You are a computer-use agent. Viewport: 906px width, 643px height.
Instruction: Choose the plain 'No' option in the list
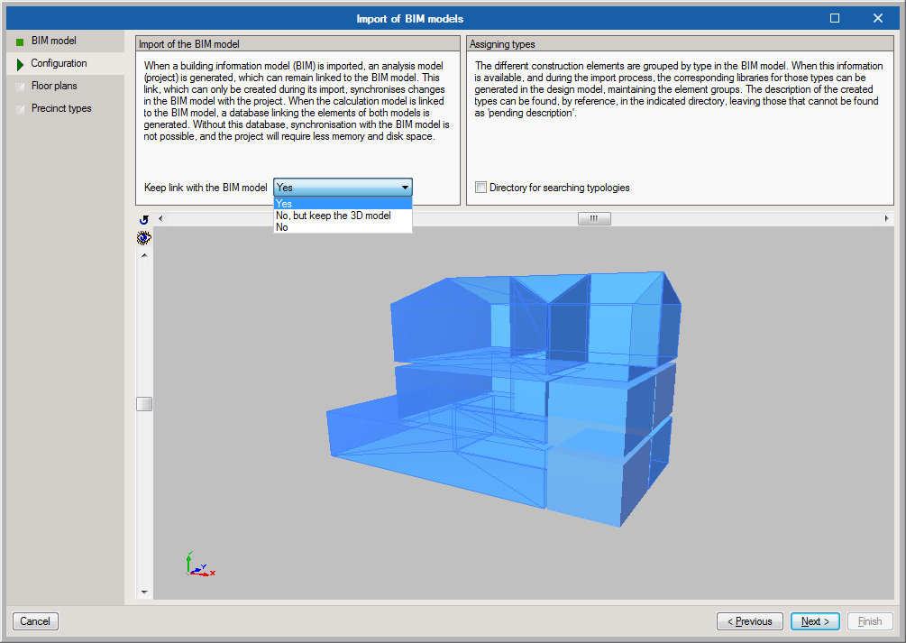pyautogui.click(x=283, y=227)
